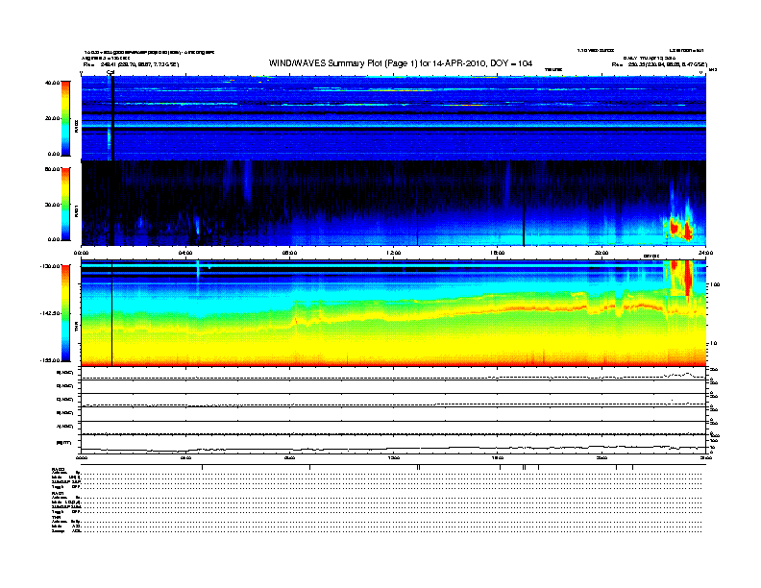Select the -142.50 label on TNR scale
Screen dimensions: 761x588
51,313
